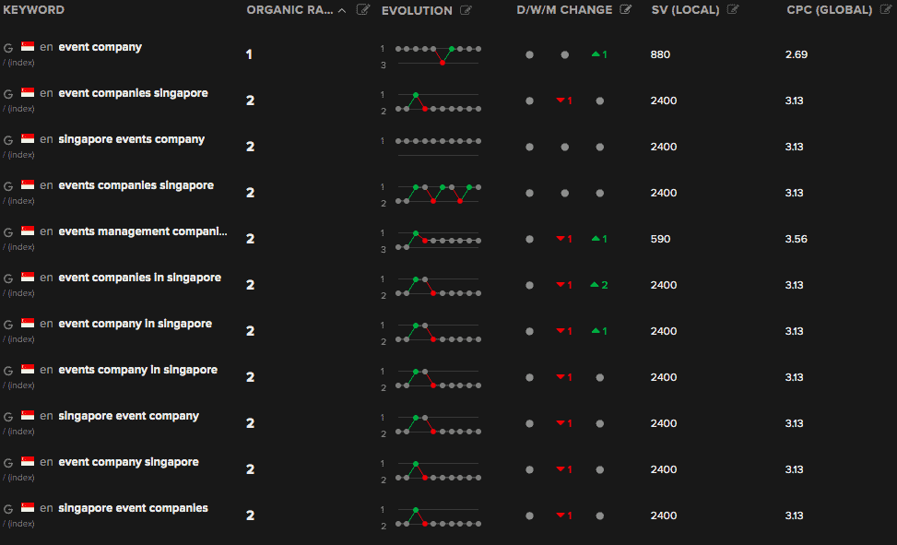The height and width of the screenshot is (545, 897).
Task: Click Singapore flag for 'singapore events company'
Action: click(x=28, y=139)
